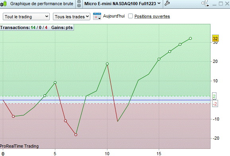Click the yellow 32 value tag
Viewport: 230px width, 156px height.
pos(215,39)
